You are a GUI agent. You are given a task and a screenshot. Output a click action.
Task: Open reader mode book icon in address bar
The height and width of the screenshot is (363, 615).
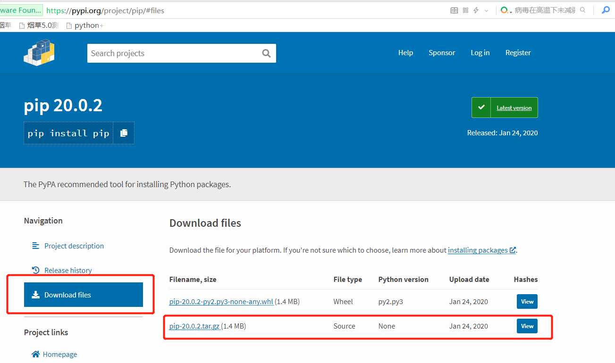tap(454, 10)
